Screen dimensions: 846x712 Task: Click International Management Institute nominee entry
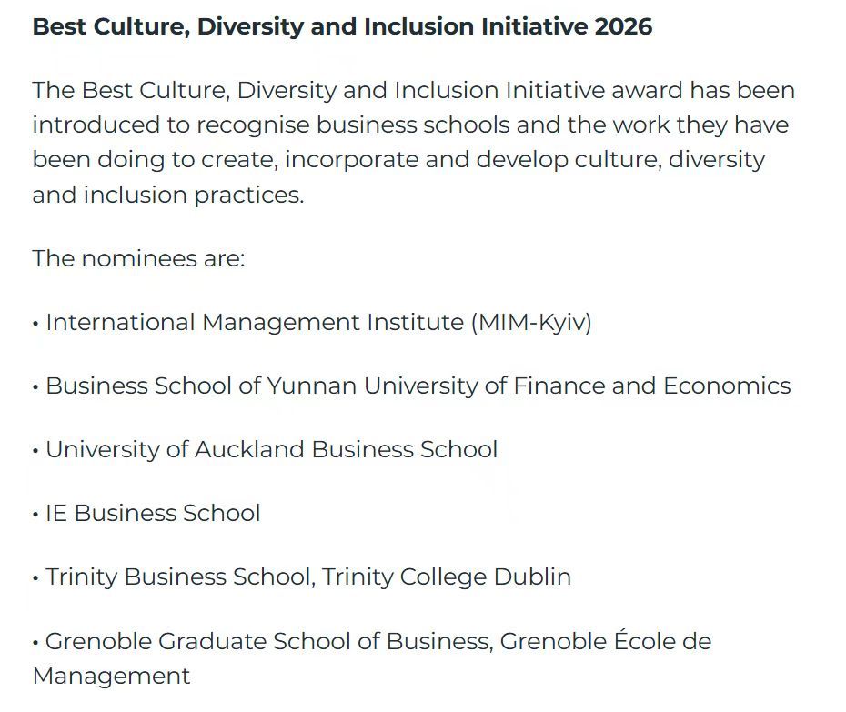coord(255,323)
